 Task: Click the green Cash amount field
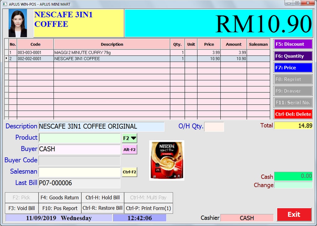click(293, 176)
